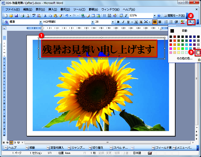
Task: Click the font color A button
Action: pyautogui.click(x=190, y=22)
